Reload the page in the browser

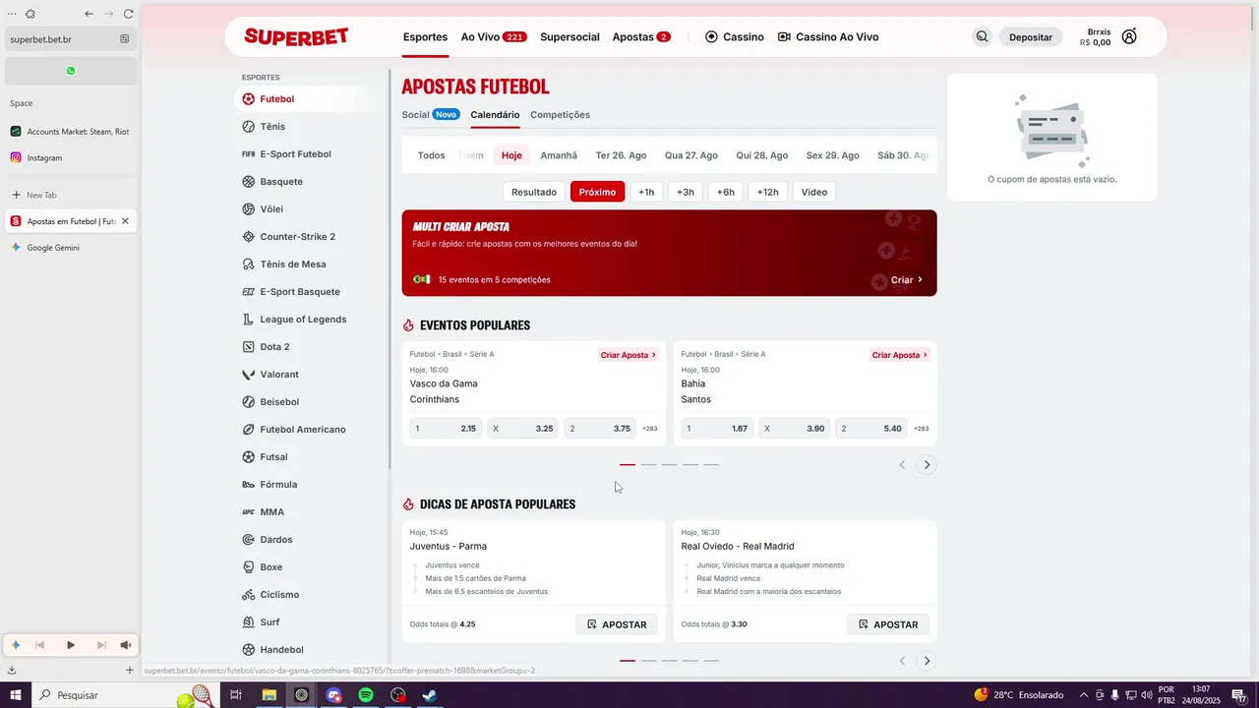point(128,14)
